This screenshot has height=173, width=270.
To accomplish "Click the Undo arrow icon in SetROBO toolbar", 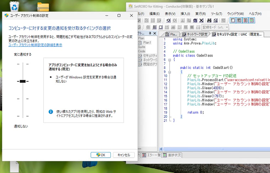I will coord(168,21).
